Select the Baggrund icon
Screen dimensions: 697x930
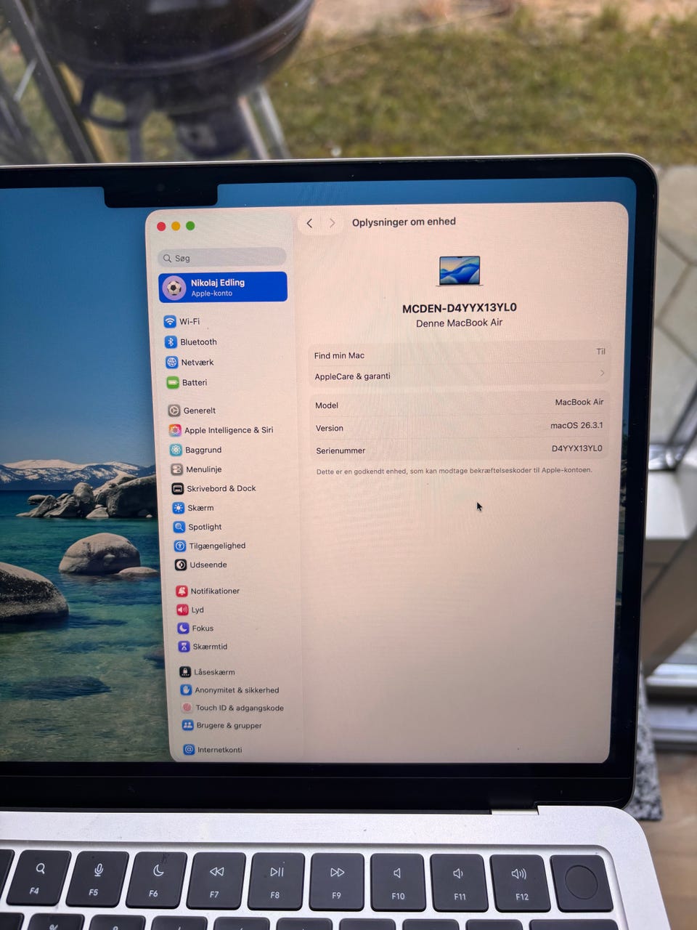(x=176, y=450)
